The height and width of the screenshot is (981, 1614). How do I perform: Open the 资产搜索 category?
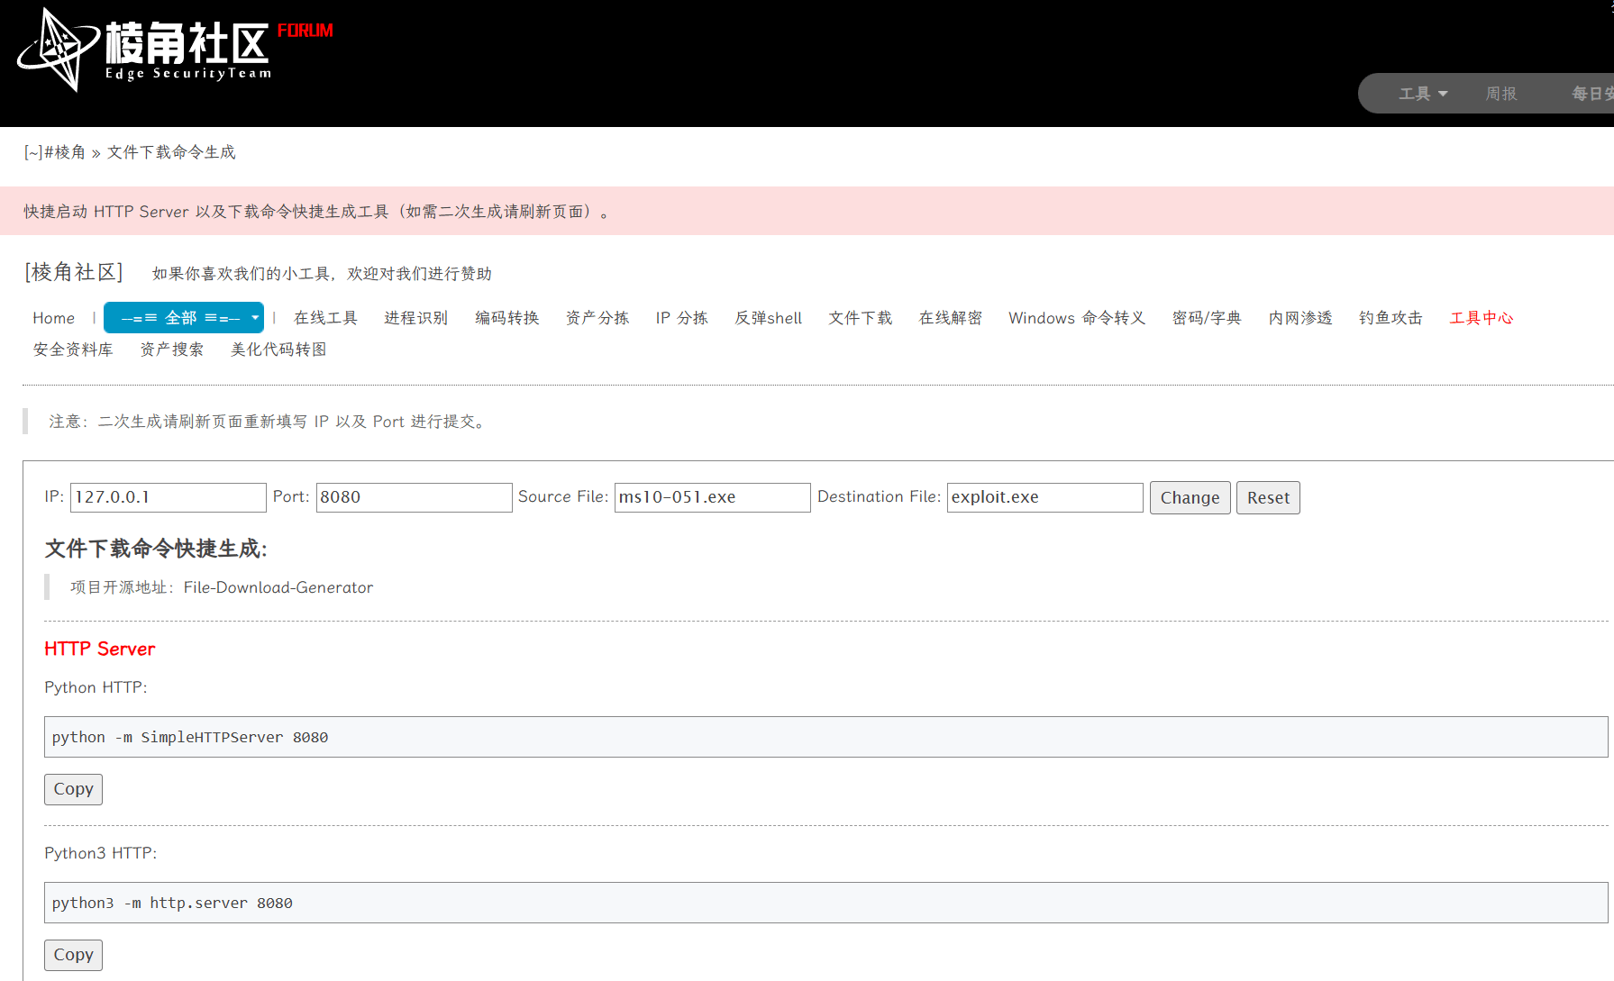[x=172, y=350]
